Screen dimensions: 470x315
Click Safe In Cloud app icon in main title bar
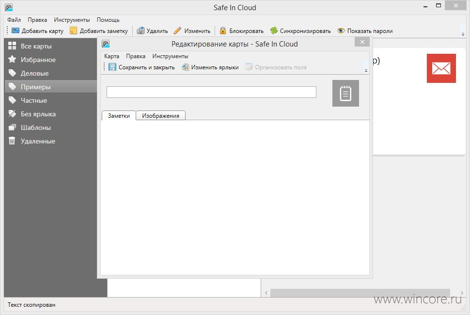[9, 7]
